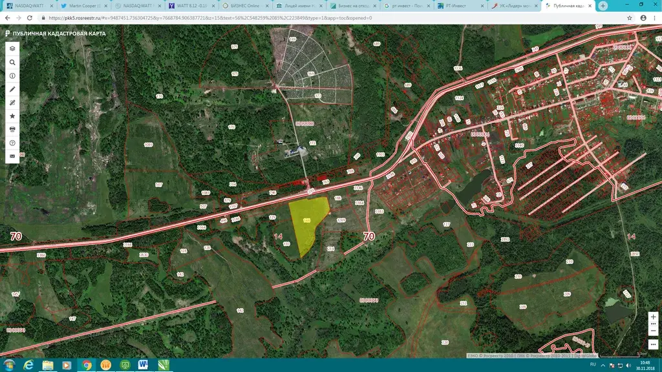662x372 pixels.
Task: Switch to the Martin Cooper Twitter tab
Action: point(83,6)
